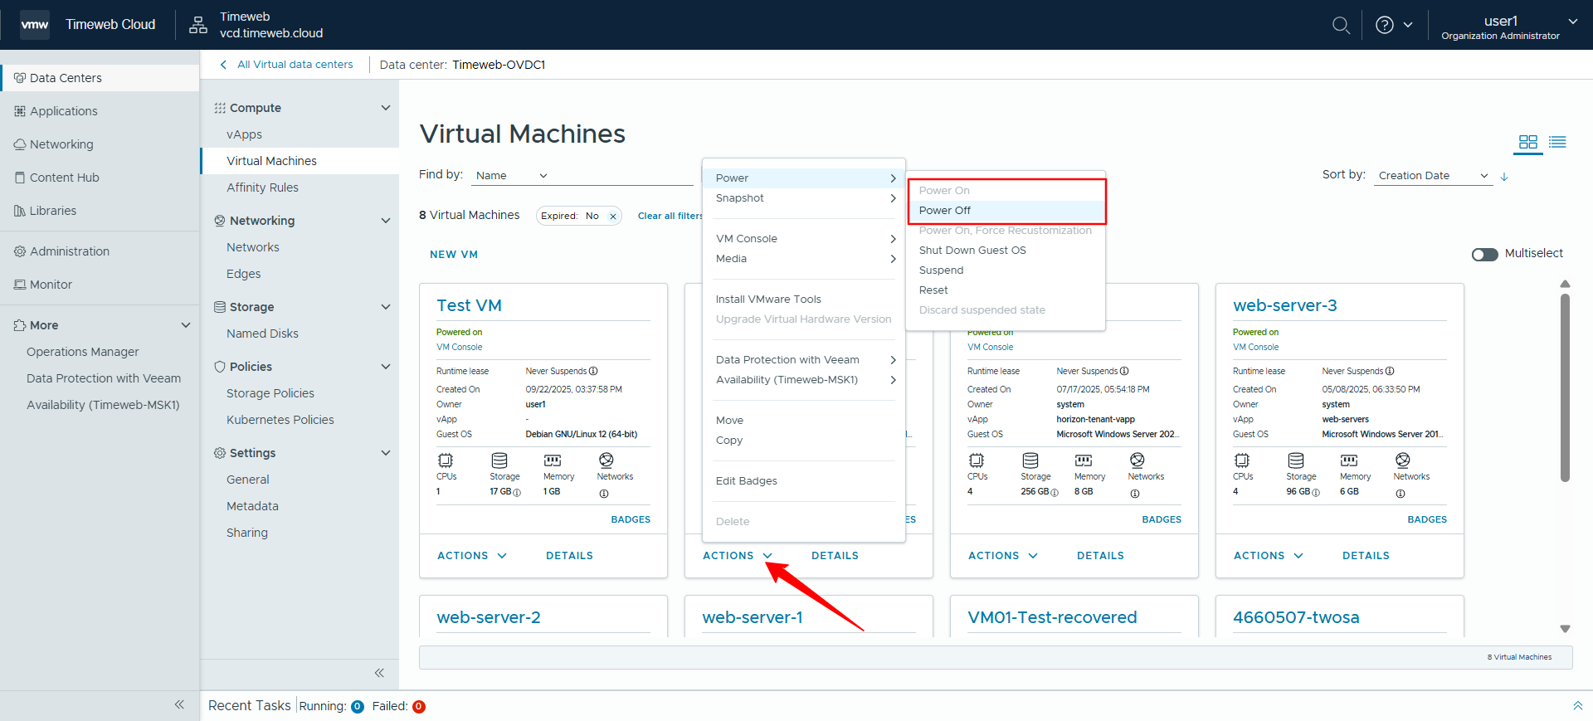The image size is (1593, 721).
Task: Open the Find by Name dropdown
Action: pos(510,176)
